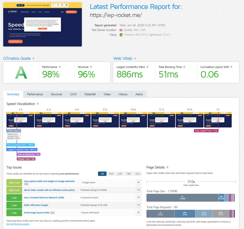This screenshot has height=229, width=244.
Task: Click help icon for Cumulative Layout Shift
Action: point(231,67)
